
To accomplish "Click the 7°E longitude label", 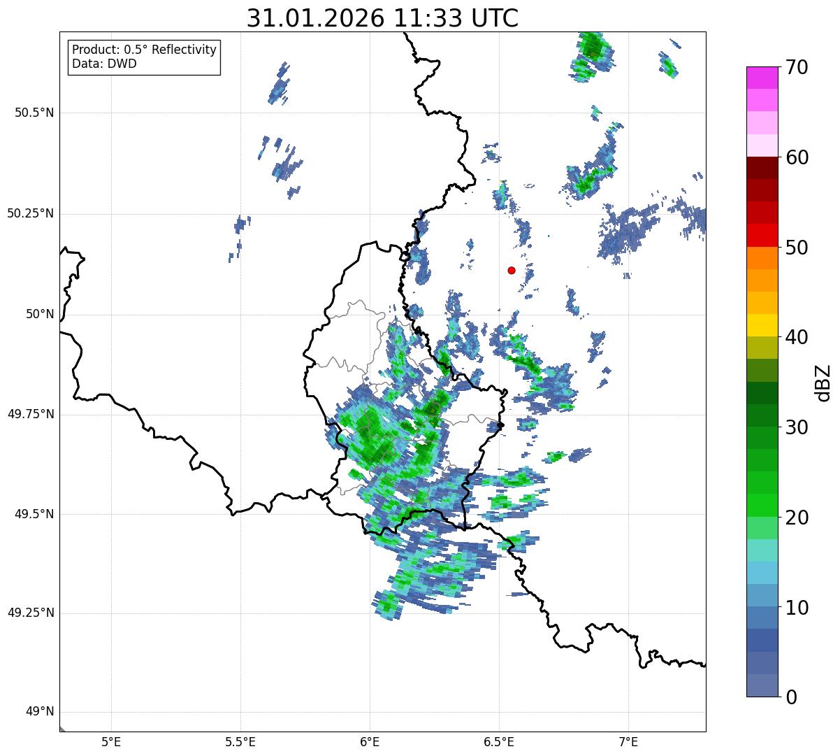I will [628, 742].
